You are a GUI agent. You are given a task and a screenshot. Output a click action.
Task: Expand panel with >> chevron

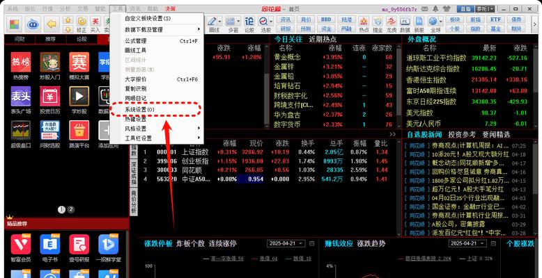point(392,134)
